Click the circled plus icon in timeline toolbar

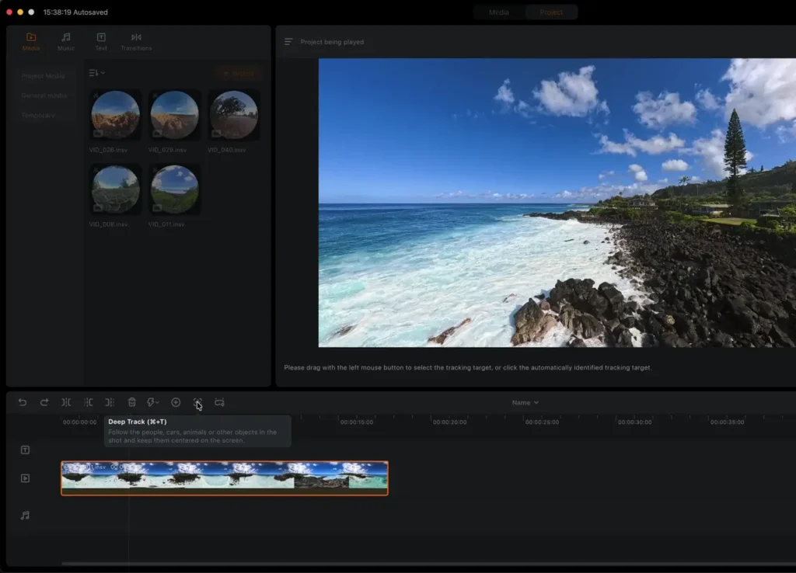[x=176, y=402]
